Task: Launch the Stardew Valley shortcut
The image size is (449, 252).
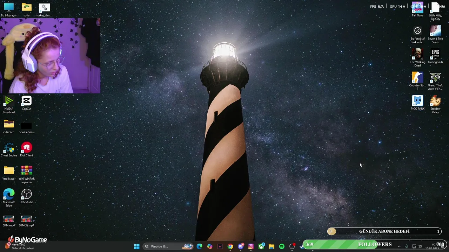Action: pyautogui.click(x=435, y=105)
